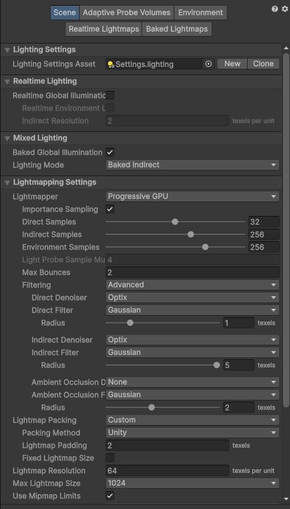Enable Fixed Lightmap Size checkbox
290x509 pixels.
[110, 458]
